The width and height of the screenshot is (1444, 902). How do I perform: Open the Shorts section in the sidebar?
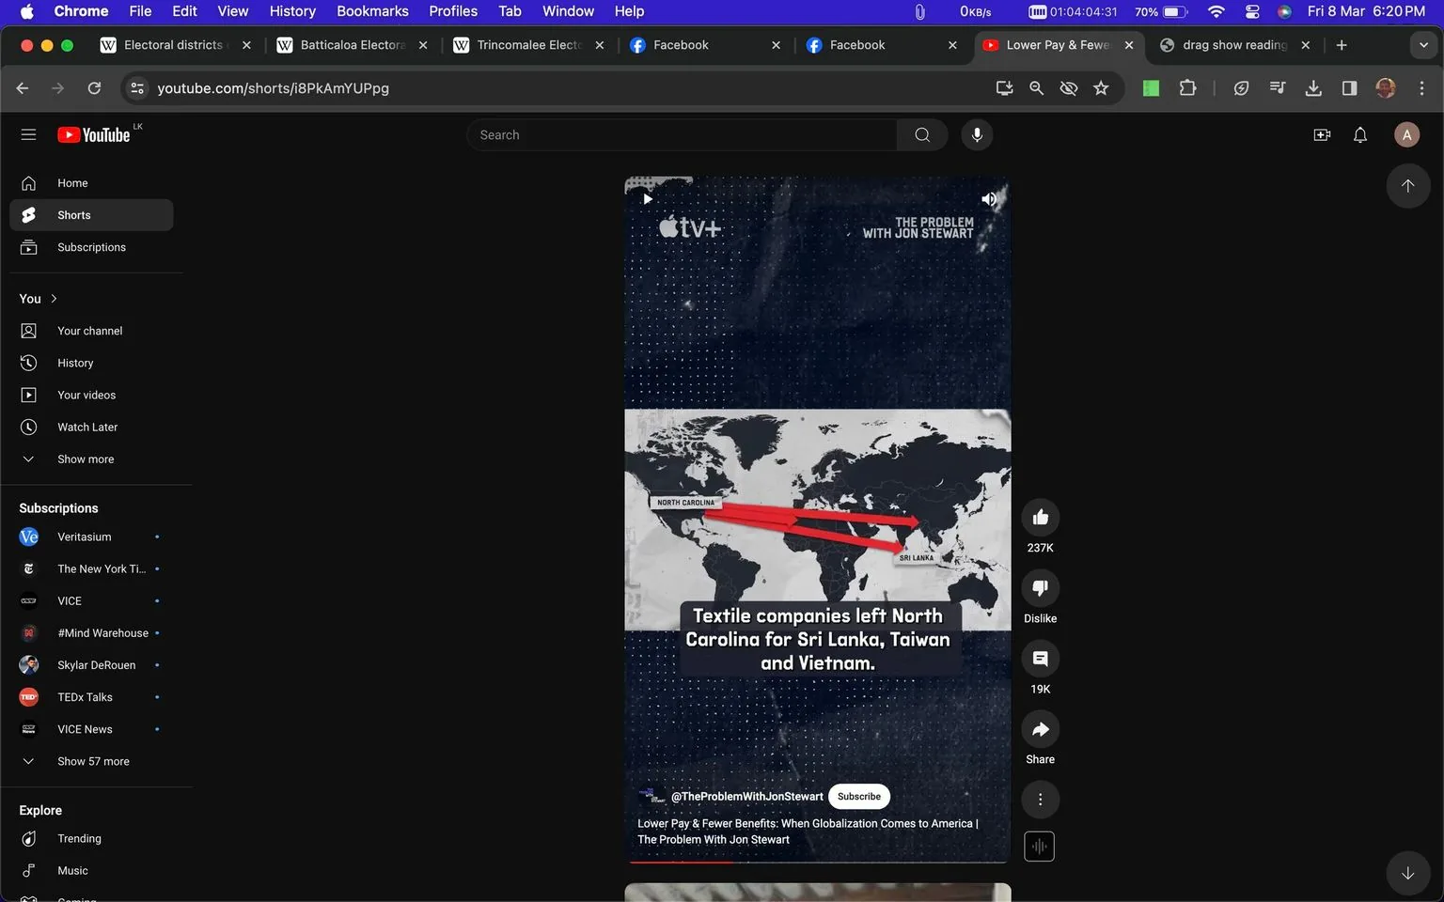pos(73,214)
